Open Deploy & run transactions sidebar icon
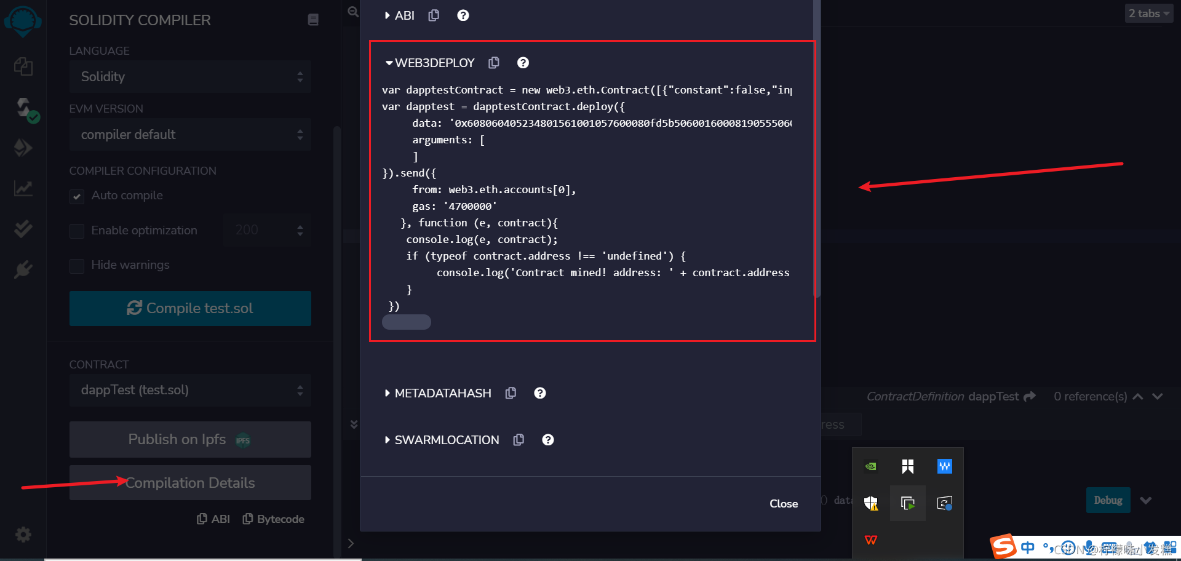Viewport: 1181px width, 561px height. coord(23,148)
